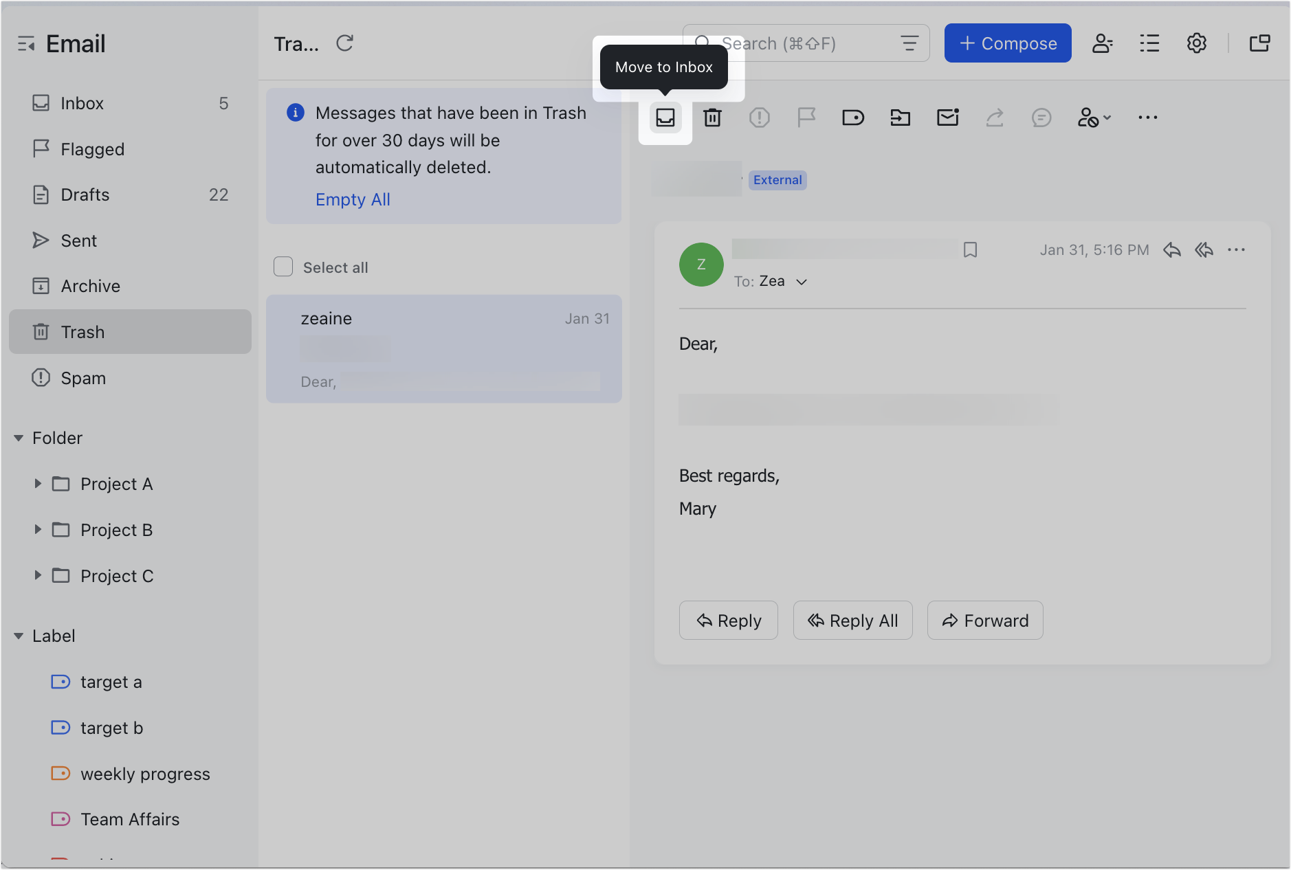Open the Trash folder
The width and height of the screenshot is (1291, 870).
(84, 332)
